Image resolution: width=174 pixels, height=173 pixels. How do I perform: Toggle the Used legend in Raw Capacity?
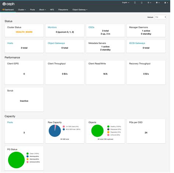tap(71, 126)
